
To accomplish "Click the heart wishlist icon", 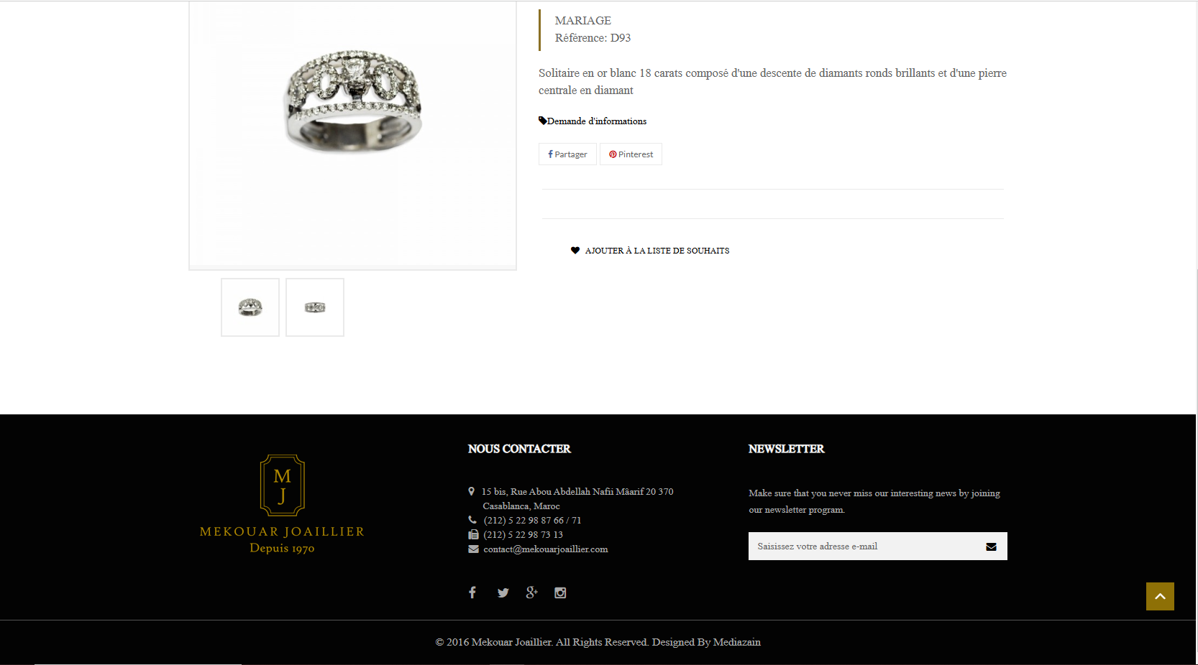I will point(575,251).
